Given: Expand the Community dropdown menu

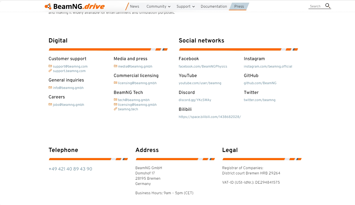Looking at the screenshot, I should click(x=158, y=6).
